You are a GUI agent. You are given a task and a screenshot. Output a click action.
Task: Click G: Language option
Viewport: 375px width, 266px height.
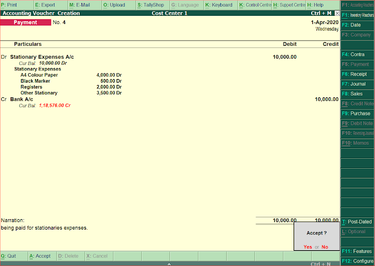point(187,5)
